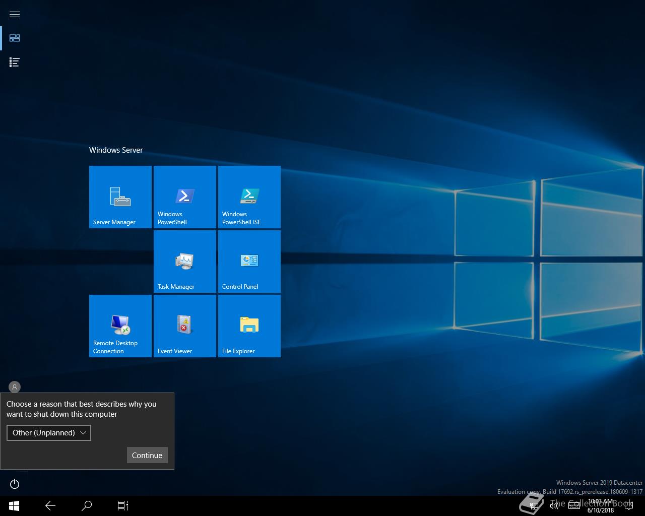Open the Task Manager tile

(x=185, y=262)
